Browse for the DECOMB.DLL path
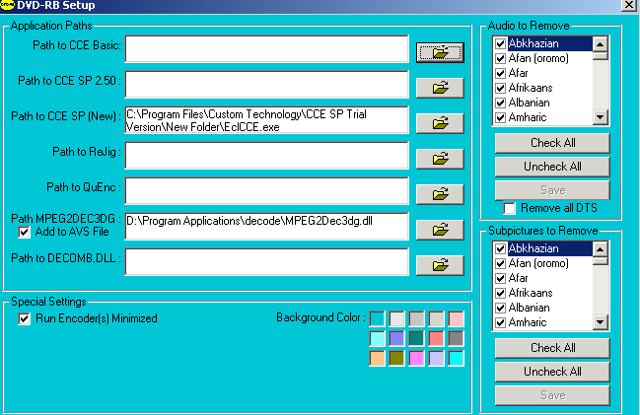This screenshot has height=415, width=640. [x=440, y=265]
